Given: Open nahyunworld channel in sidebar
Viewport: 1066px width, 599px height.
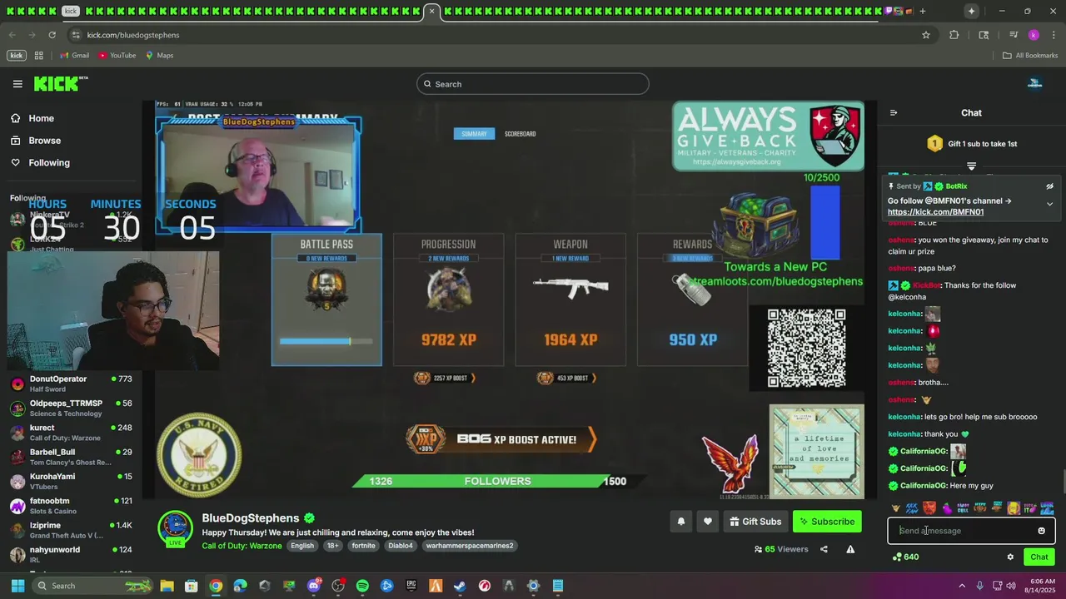Looking at the screenshot, I should click(x=72, y=554).
